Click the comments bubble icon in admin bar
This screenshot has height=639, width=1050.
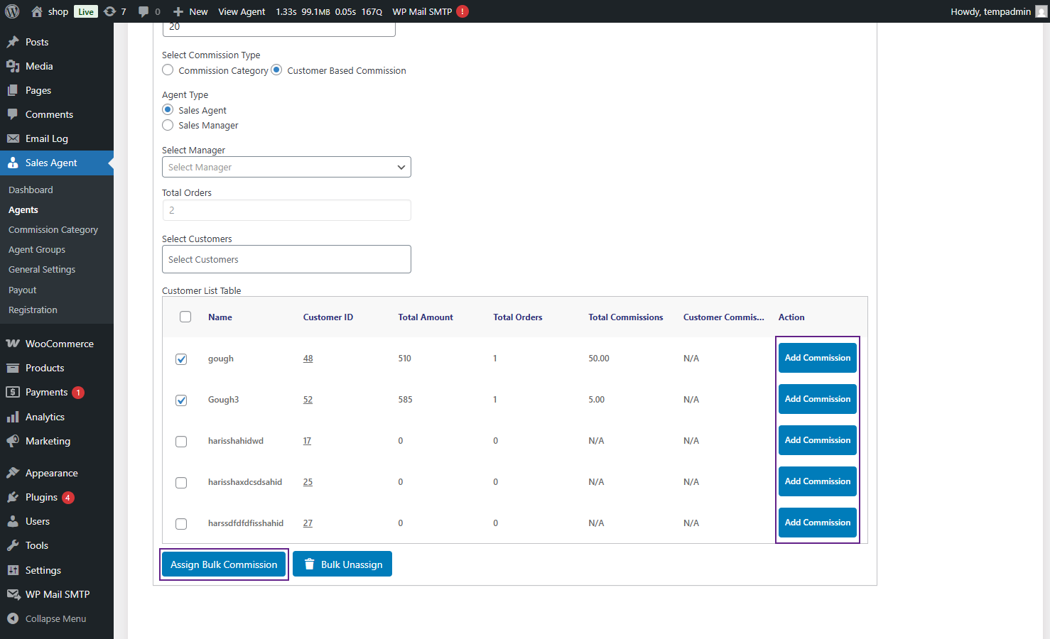[x=144, y=11]
